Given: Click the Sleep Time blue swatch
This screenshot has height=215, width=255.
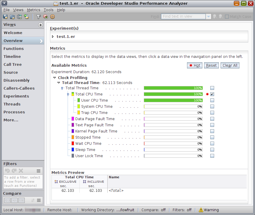Looking at the screenshot, I should [73, 150].
